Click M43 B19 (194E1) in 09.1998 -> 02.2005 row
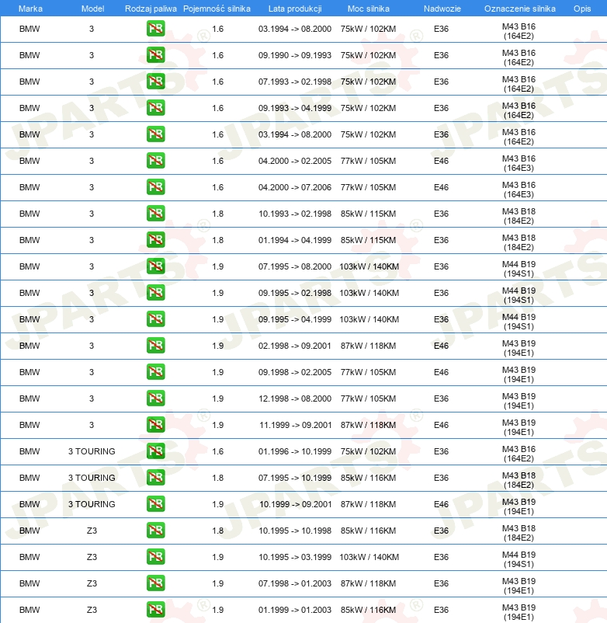The height and width of the screenshot is (623, 607). (519, 374)
